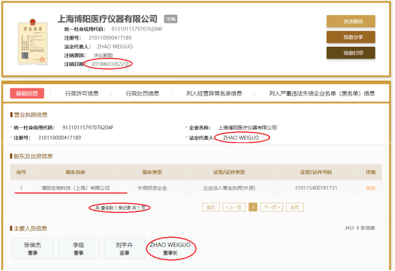Click the 股东名称 column header
This screenshot has width=395, height=271.
pos(75,172)
